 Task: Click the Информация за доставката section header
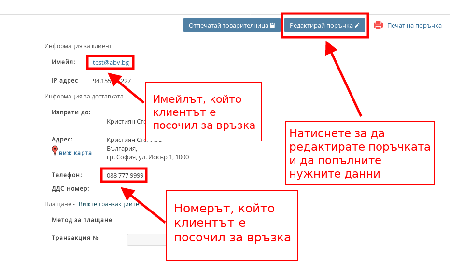(x=84, y=96)
